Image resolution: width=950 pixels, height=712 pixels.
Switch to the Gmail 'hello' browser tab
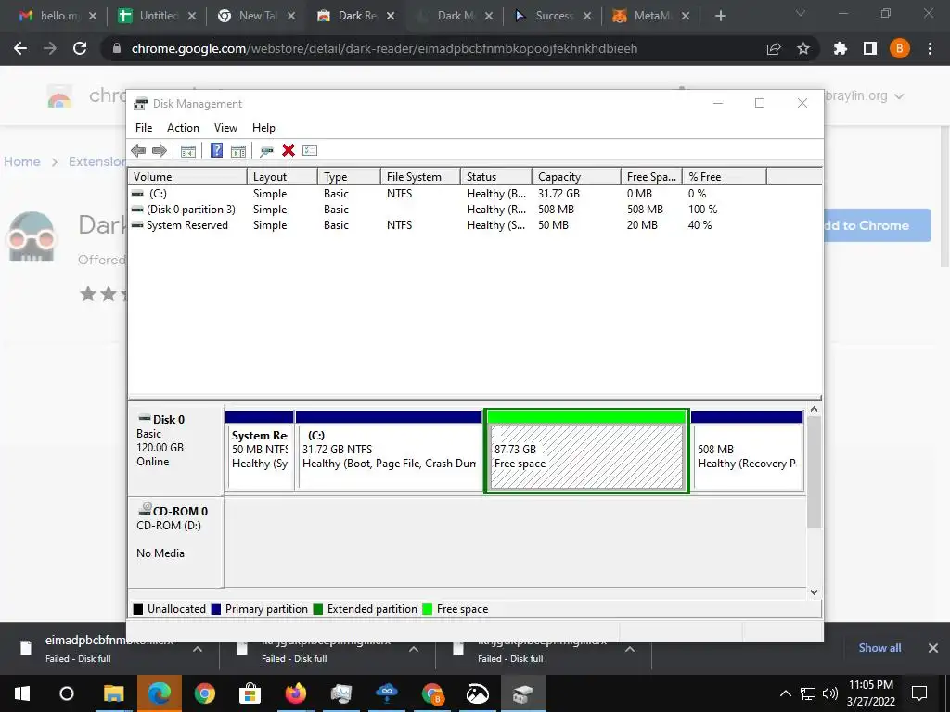(58, 16)
